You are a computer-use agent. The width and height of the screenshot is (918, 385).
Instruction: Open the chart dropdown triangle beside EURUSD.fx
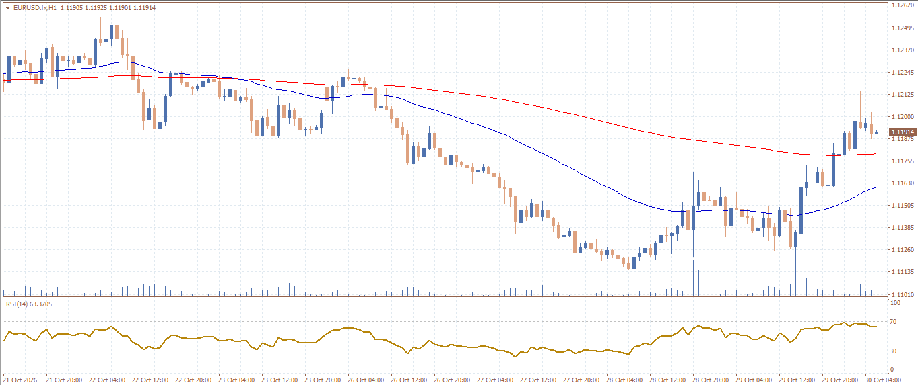pyautogui.click(x=7, y=7)
